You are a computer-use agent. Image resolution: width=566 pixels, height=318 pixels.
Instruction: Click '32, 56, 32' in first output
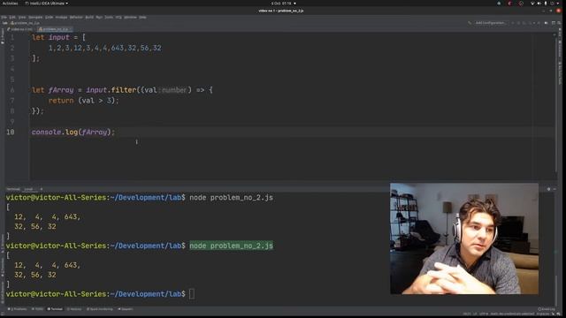coord(35,227)
